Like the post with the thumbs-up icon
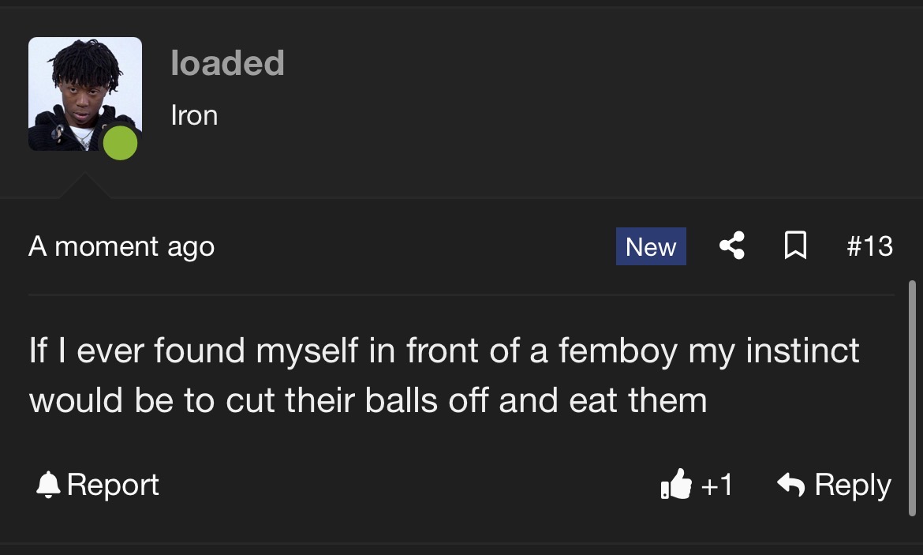923x555 pixels. pyautogui.click(x=676, y=484)
